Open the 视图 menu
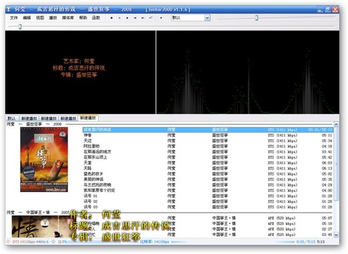This screenshot has width=348, height=254. coord(40,18)
